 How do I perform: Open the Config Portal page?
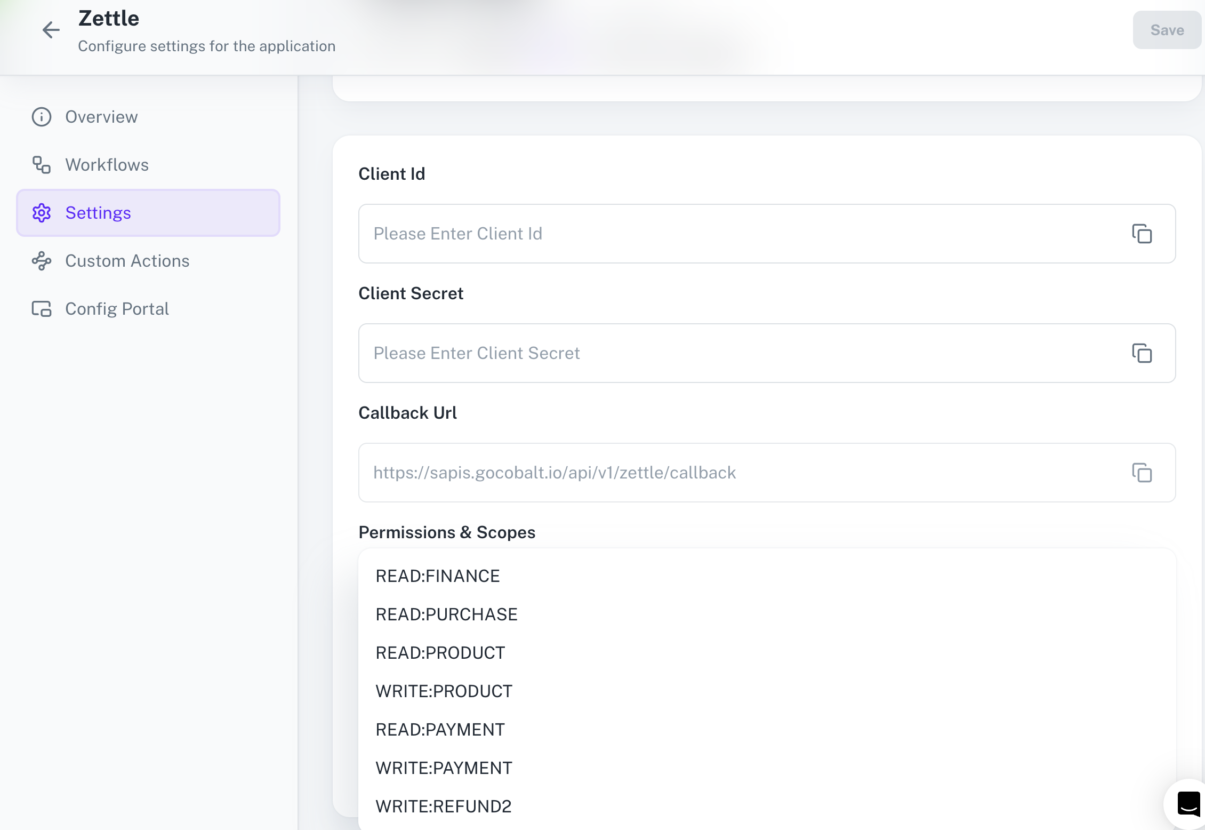point(117,308)
